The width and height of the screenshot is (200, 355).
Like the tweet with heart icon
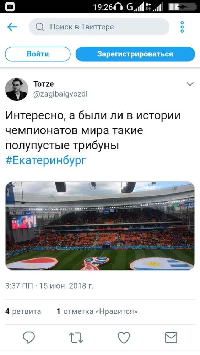124,338
